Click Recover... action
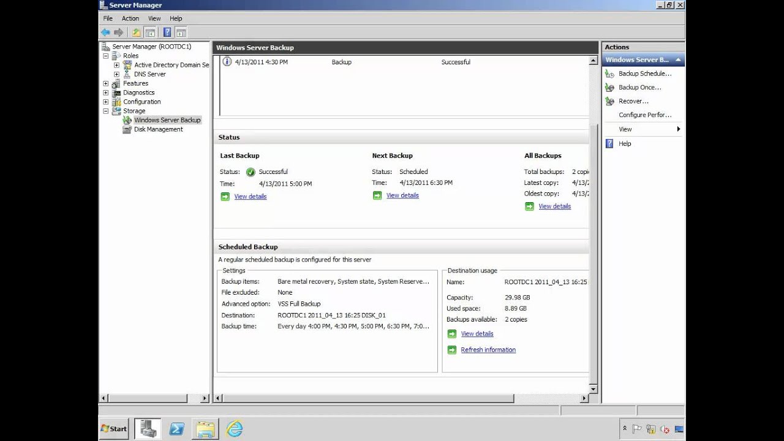The width and height of the screenshot is (784, 441). (633, 101)
